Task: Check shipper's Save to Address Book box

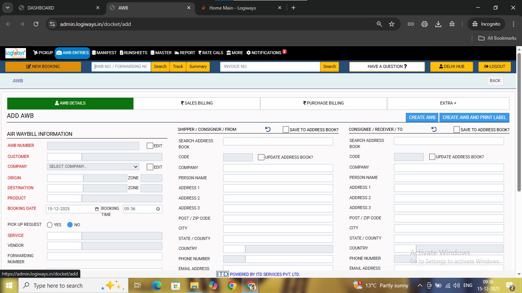Action: [286, 130]
